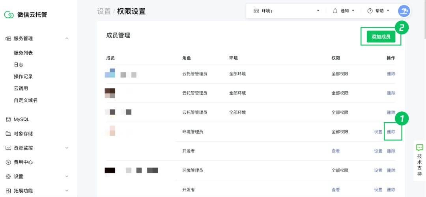Open the 通知 dropdown arrow
Image resolution: width=426 pixels, height=197 pixels.
pos(353,11)
